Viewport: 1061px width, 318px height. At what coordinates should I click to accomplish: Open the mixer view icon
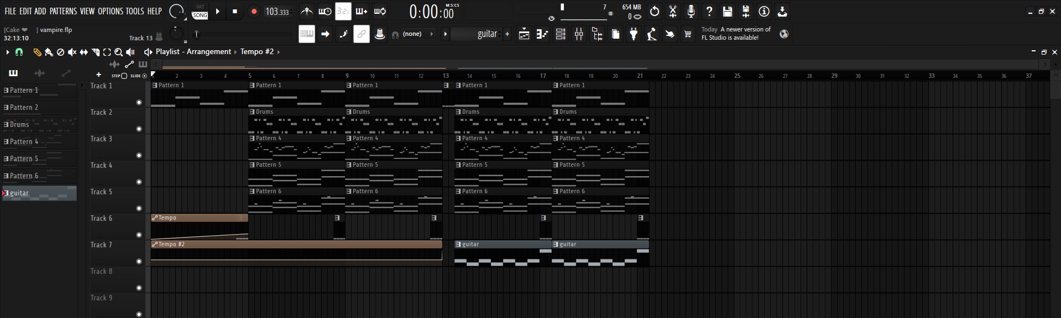pyautogui.click(x=579, y=34)
